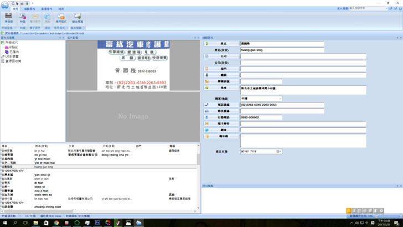Click the phone icon button 電話號碼

(221, 105)
